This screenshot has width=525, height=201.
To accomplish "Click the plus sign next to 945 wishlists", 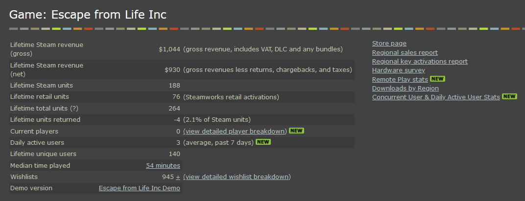I will pyautogui.click(x=178, y=177).
